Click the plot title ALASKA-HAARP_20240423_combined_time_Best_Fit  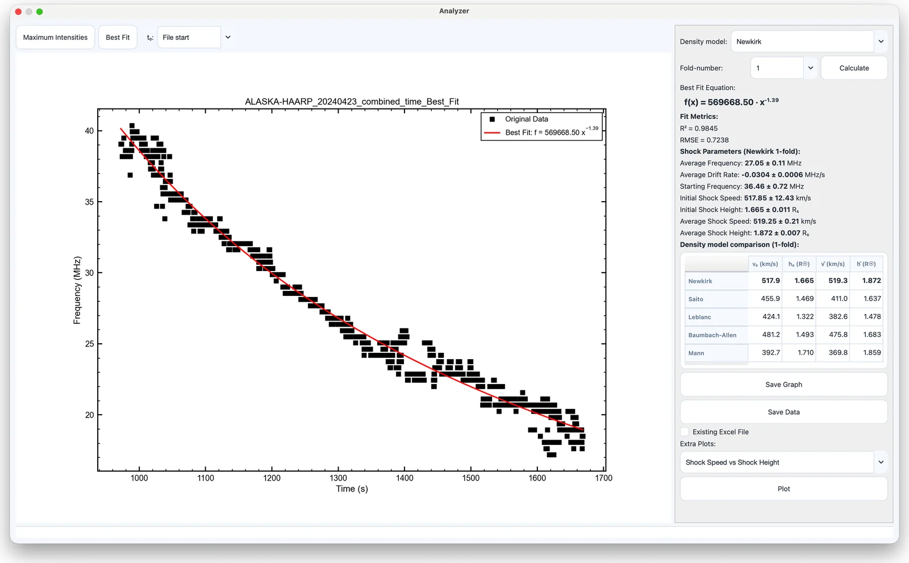pos(352,102)
